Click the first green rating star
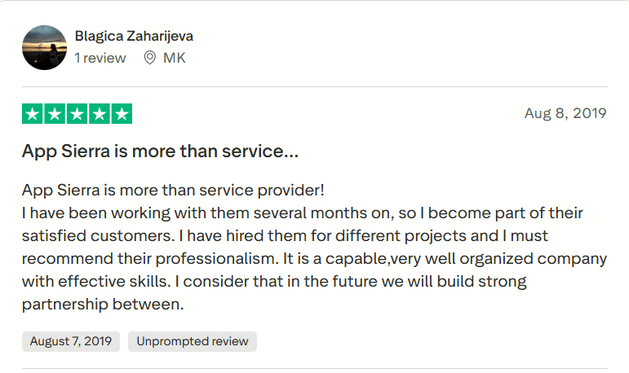Image resolution: width=629 pixels, height=373 pixels. point(33,114)
